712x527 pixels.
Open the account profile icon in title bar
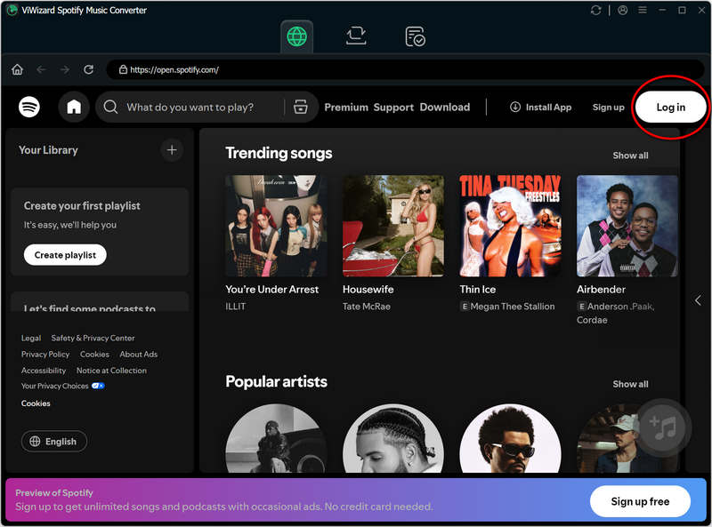pos(622,10)
